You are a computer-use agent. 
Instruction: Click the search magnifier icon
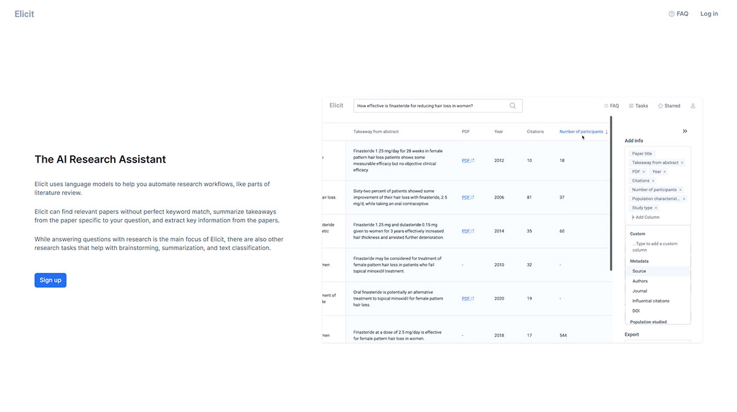(x=513, y=105)
